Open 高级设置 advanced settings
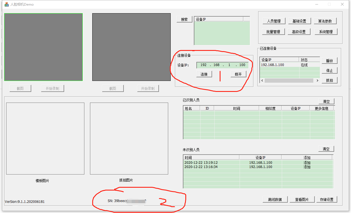The width and height of the screenshot is (351, 213). tap(299, 32)
